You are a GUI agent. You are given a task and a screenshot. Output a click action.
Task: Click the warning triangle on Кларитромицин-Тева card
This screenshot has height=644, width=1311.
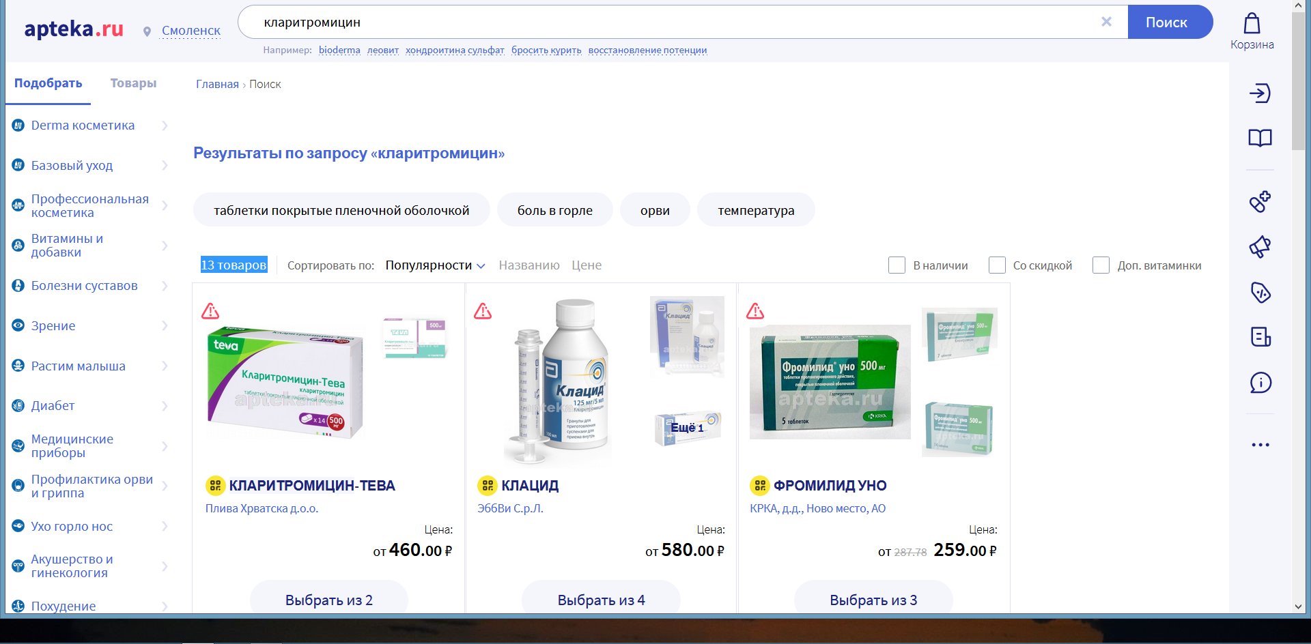tap(210, 311)
